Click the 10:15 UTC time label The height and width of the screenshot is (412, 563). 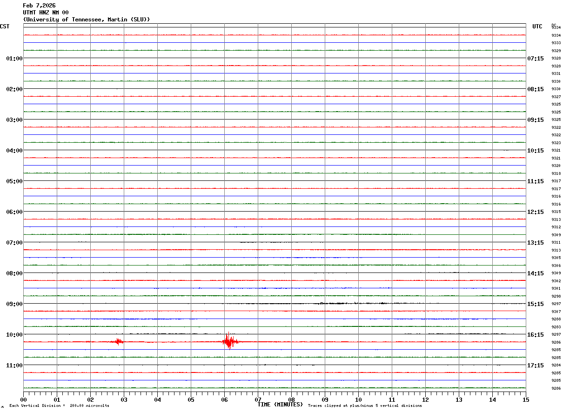pyautogui.click(x=536, y=150)
